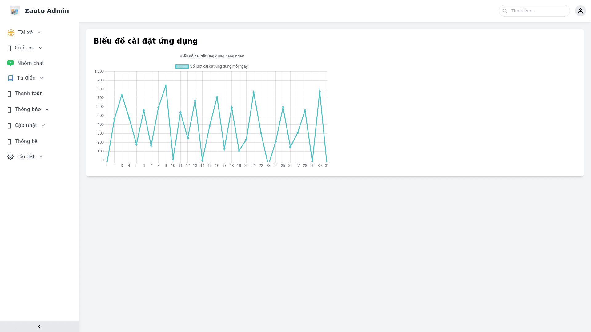Expand the Thông báo dropdown chevron

pos(47,109)
